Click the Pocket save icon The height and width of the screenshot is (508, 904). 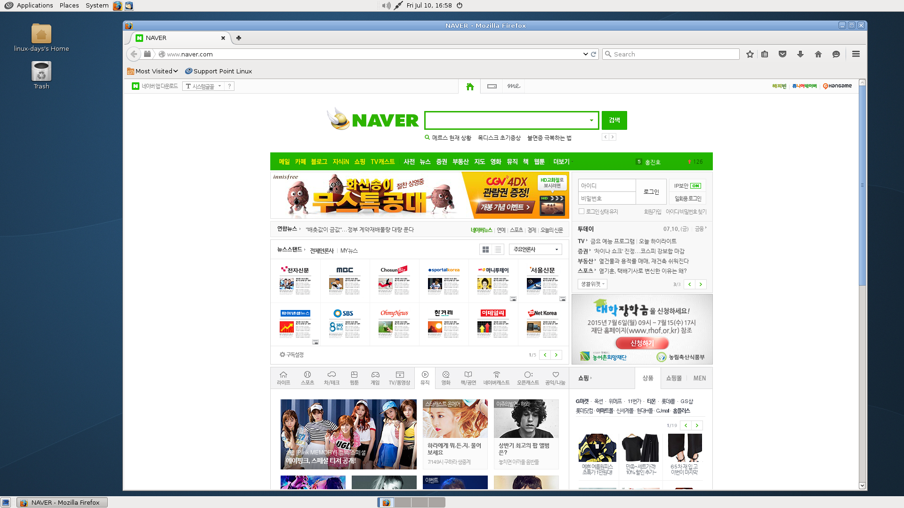click(783, 54)
